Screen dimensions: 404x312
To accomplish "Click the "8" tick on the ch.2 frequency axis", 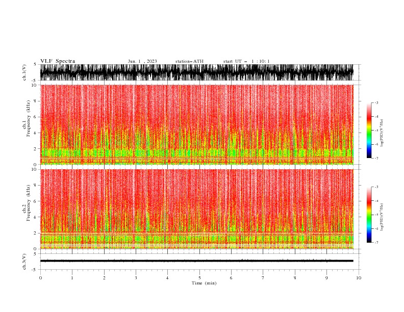I will click(x=35, y=186).
